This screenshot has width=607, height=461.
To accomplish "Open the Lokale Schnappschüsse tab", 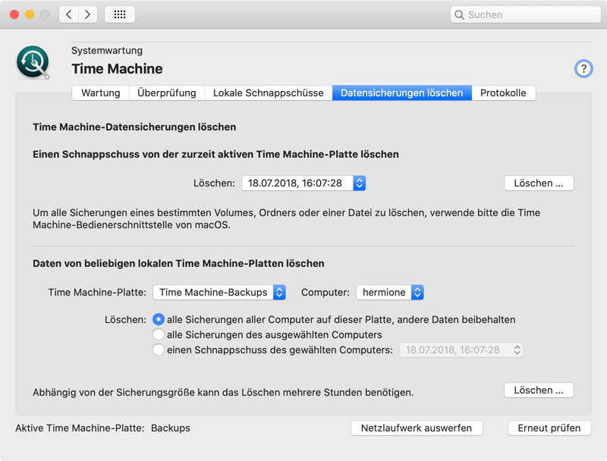I will coord(269,93).
